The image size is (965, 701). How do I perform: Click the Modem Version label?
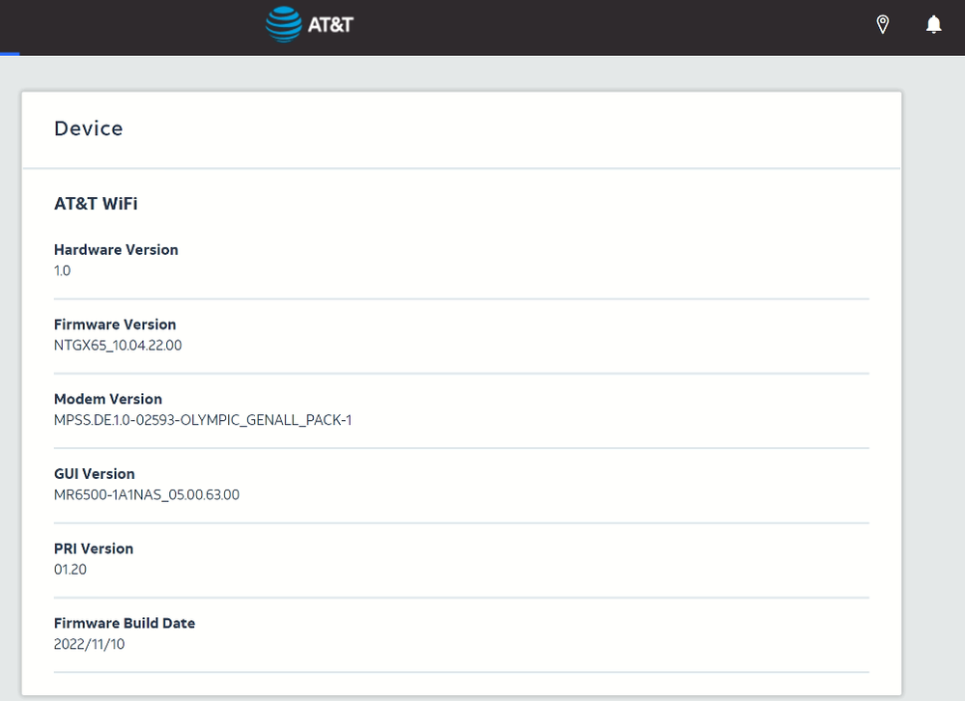pos(108,399)
